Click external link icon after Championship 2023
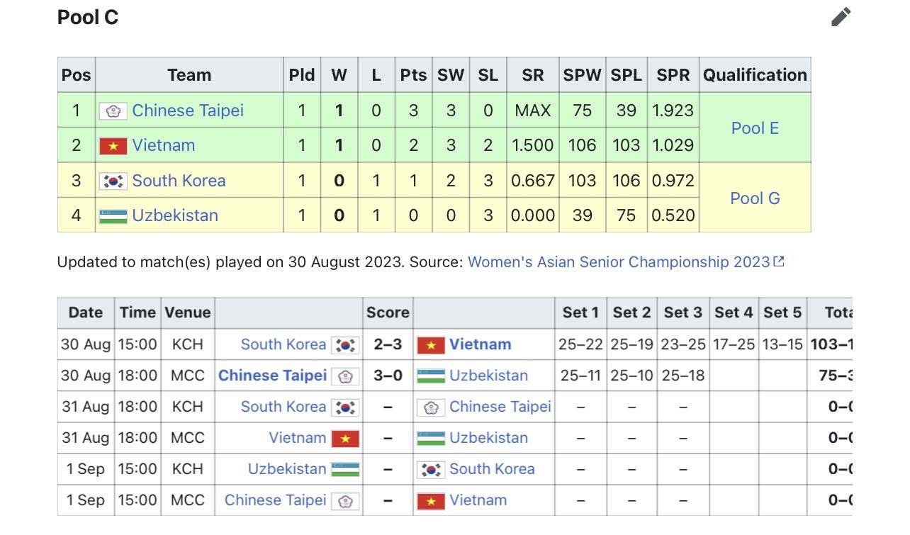The height and width of the screenshot is (535, 910). click(x=779, y=261)
